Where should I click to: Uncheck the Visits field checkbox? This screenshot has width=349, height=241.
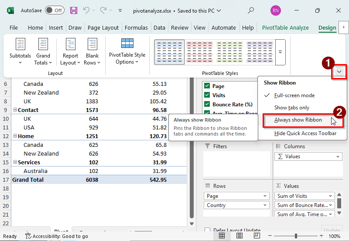[x=207, y=95]
